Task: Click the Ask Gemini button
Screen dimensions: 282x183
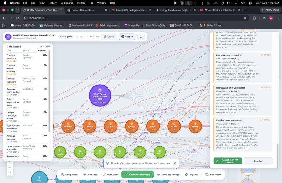Action: (270, 10)
